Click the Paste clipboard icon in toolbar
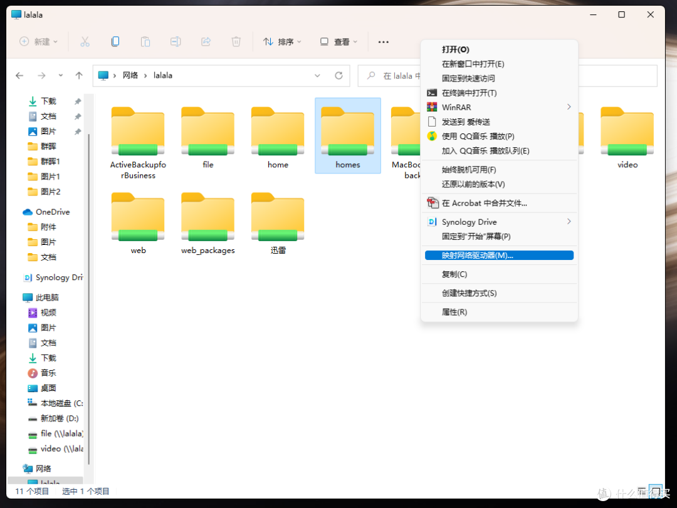Screen dimensions: 677x508 145,42
